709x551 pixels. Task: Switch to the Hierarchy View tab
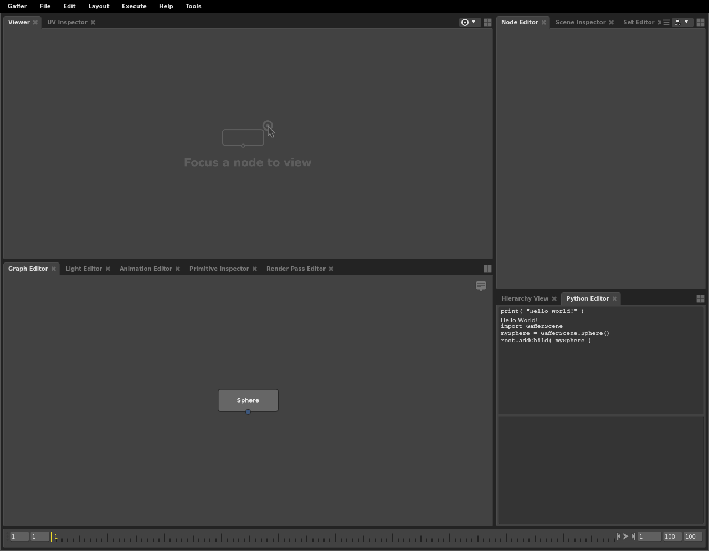point(524,298)
